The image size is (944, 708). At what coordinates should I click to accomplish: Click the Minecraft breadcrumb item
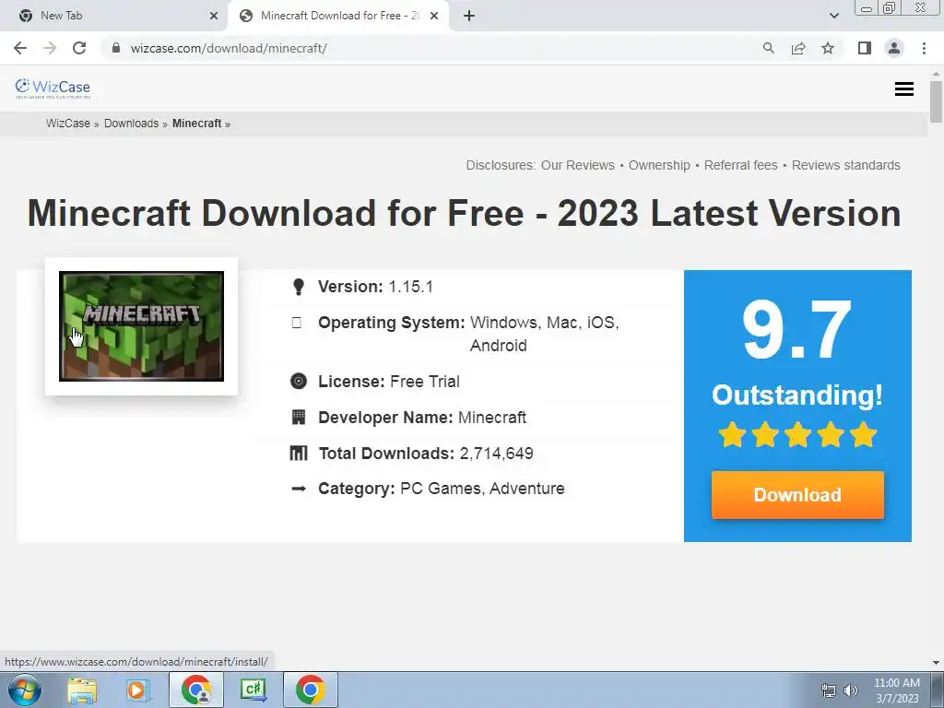click(x=197, y=124)
